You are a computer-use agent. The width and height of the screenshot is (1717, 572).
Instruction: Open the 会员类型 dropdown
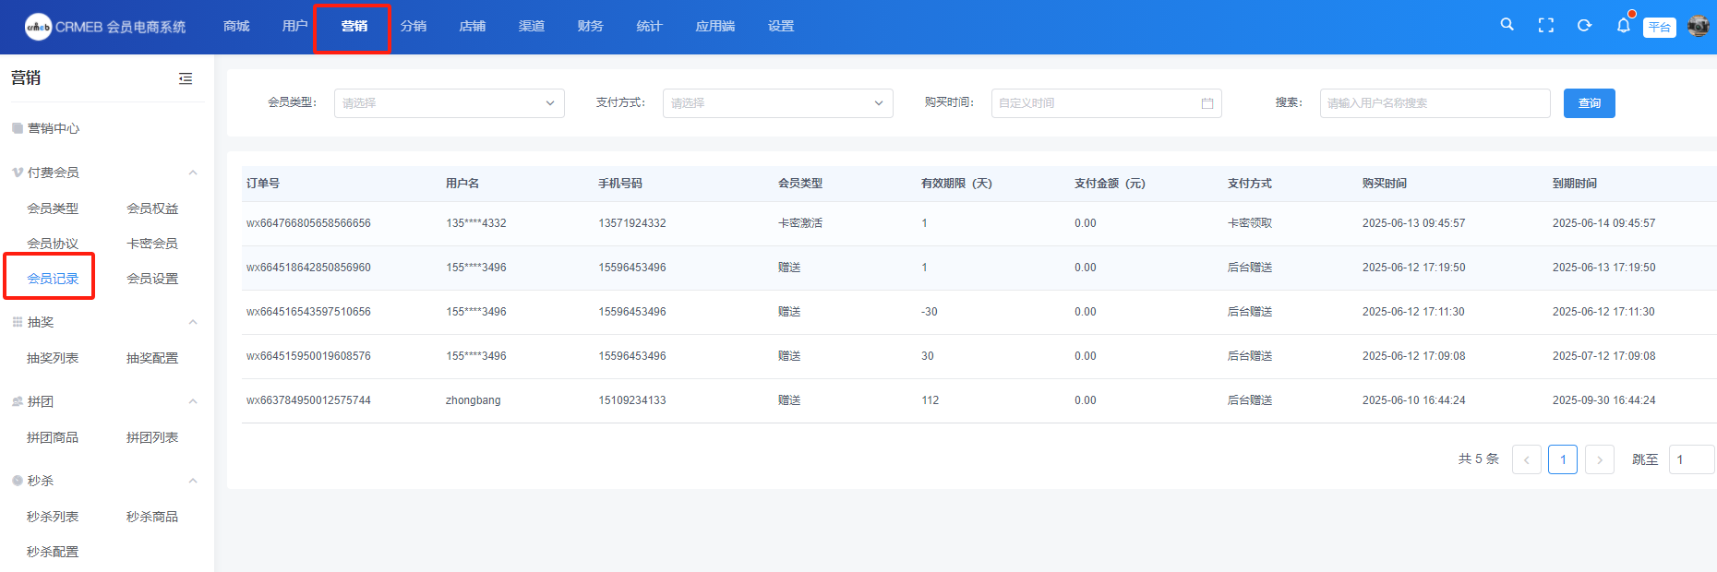(450, 103)
